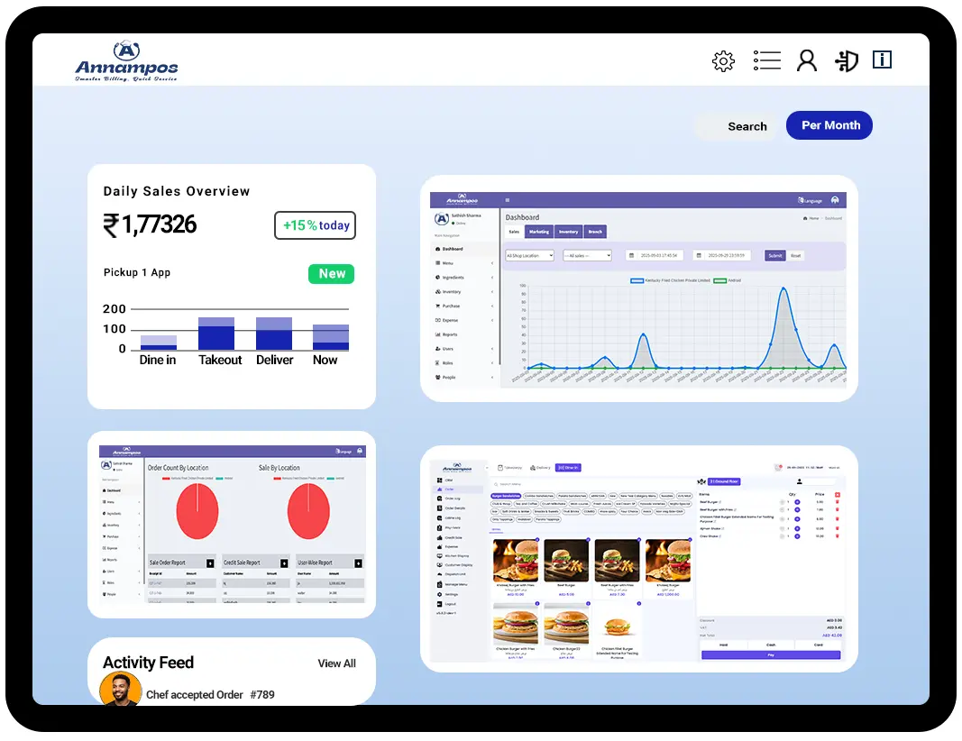
Task: Select the Dine In tab in POS preview
Action: coord(568,468)
